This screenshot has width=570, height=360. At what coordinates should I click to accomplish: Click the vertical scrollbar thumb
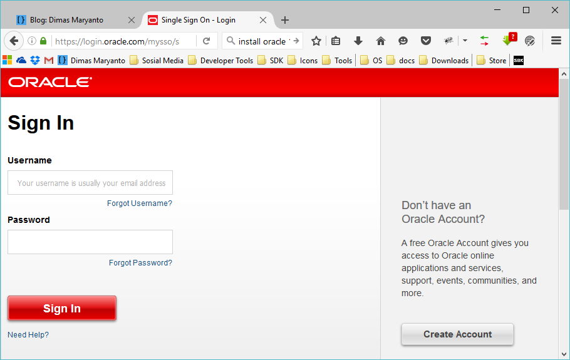pyautogui.click(x=564, y=144)
